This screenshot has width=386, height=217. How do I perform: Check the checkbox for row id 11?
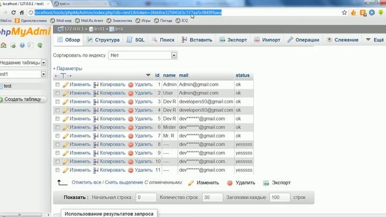[x=57, y=170]
